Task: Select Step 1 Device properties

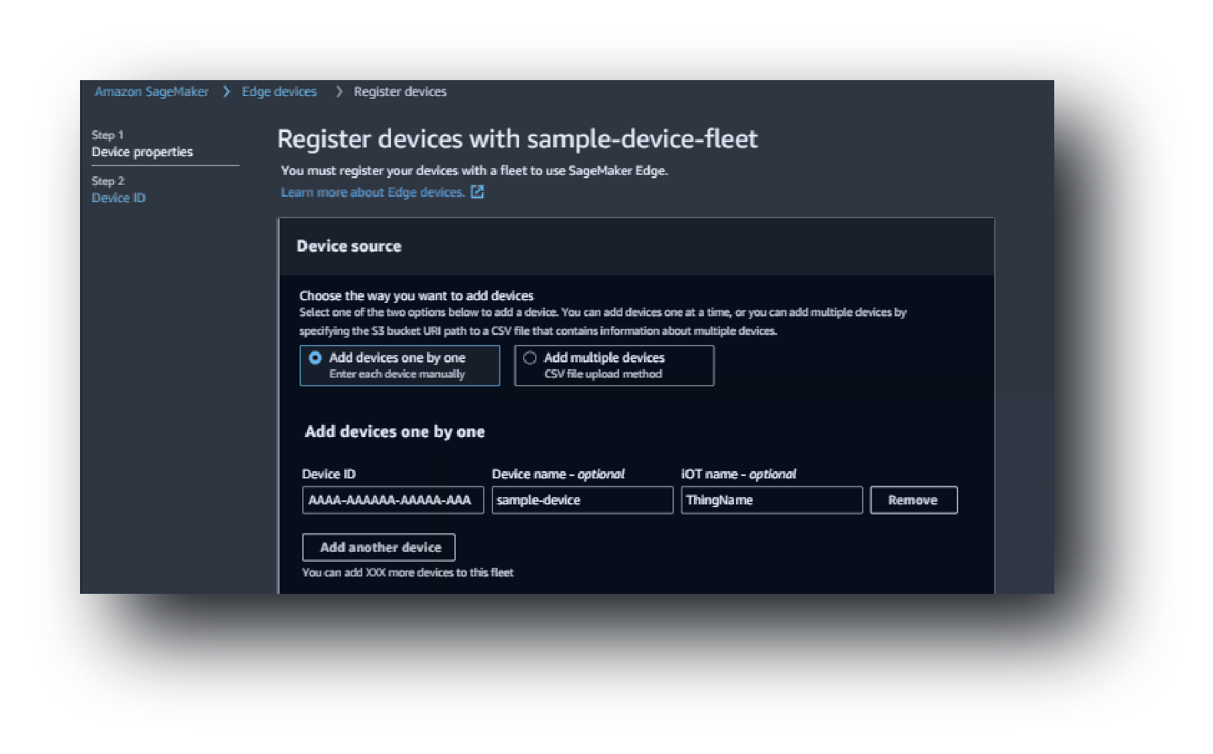Action: (142, 151)
